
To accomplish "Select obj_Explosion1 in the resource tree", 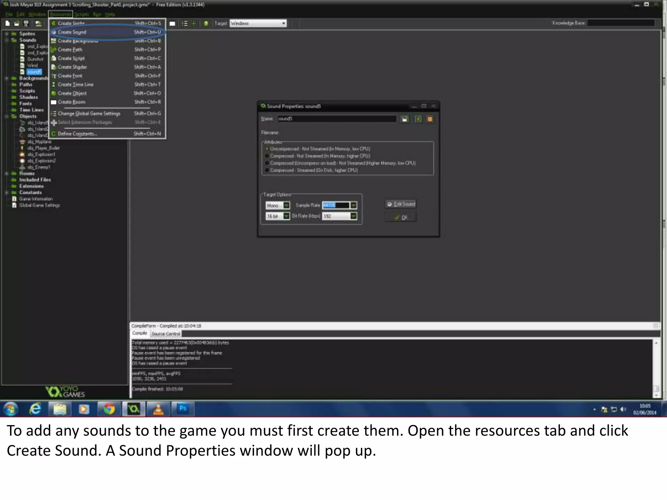I will [x=41, y=154].
